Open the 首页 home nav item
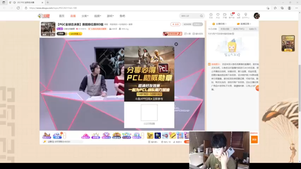301x169 pixels. click(x=62, y=16)
